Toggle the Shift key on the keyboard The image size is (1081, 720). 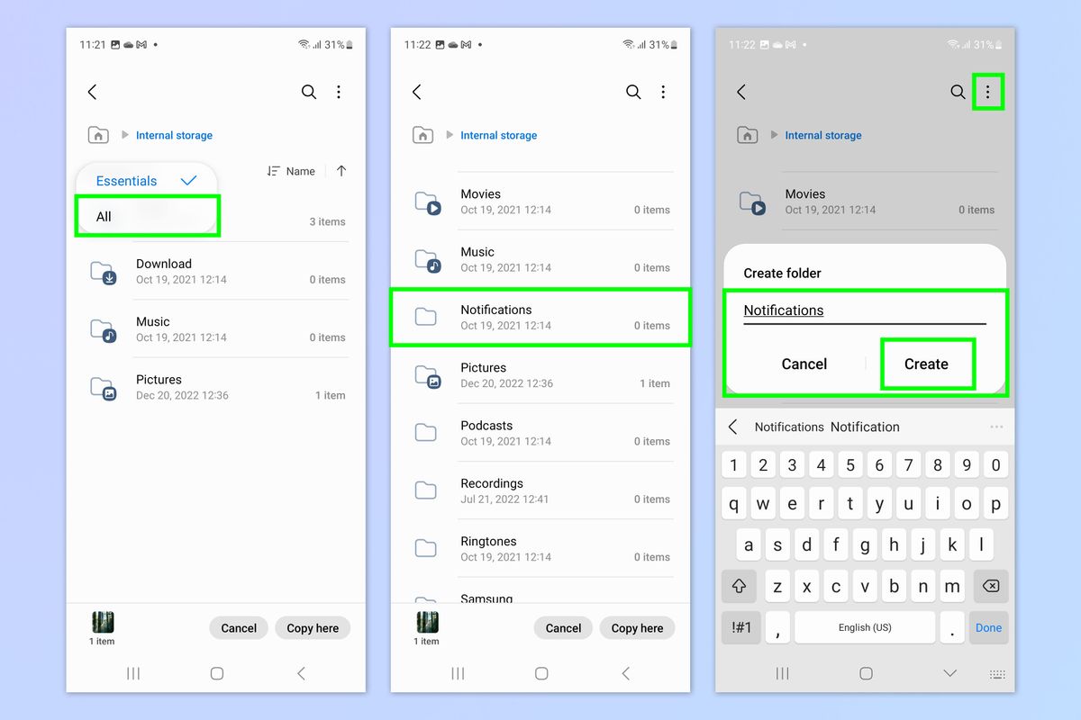(x=739, y=586)
